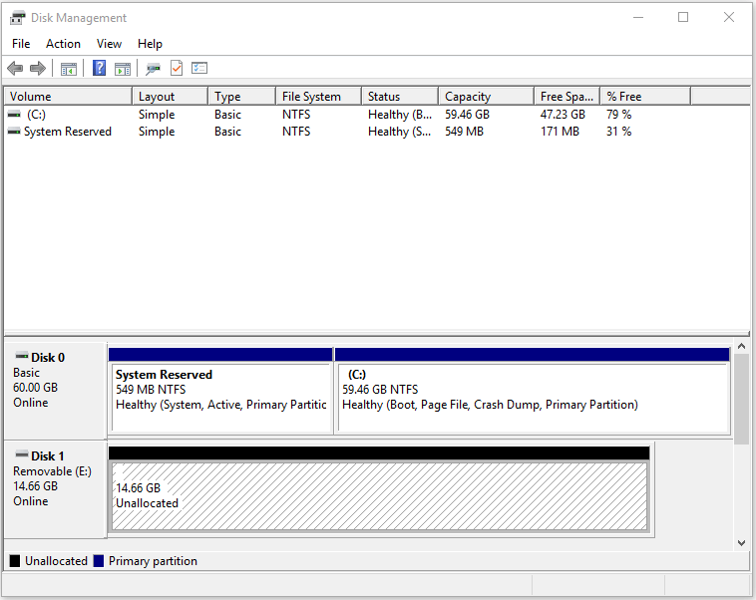Toggle the Show/Hide Action Pane icon
This screenshot has height=600, width=756.
pyautogui.click(x=123, y=69)
